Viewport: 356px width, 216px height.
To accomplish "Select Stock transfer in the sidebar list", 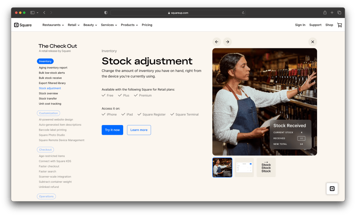I will coord(48,99).
